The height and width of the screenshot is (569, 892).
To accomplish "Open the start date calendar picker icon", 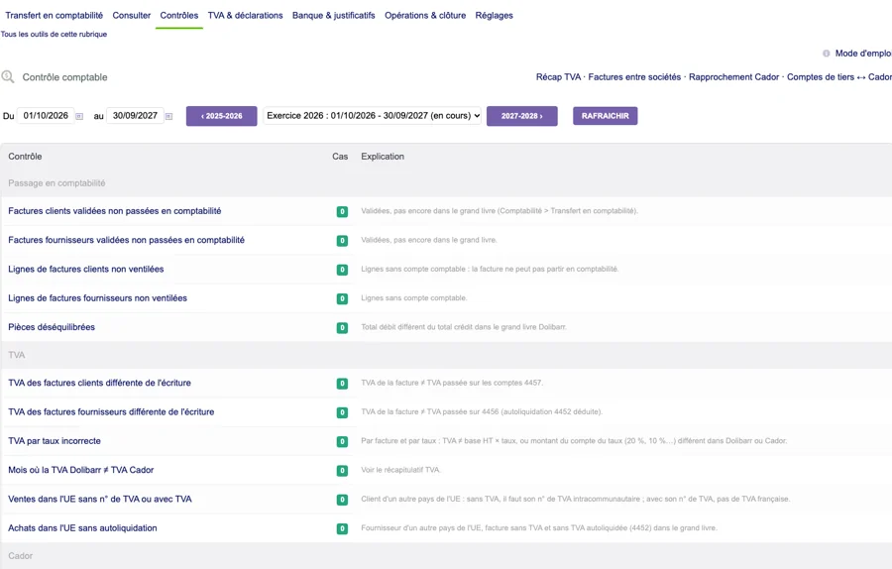I will pos(79,116).
